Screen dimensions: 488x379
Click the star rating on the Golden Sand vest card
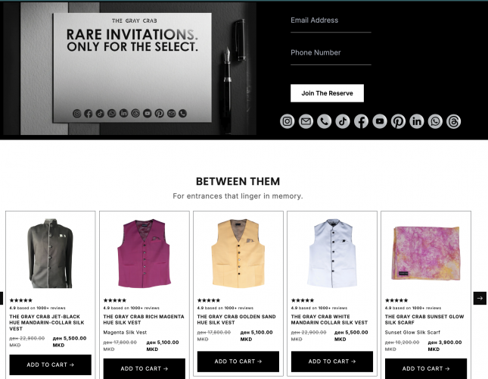[x=209, y=300]
